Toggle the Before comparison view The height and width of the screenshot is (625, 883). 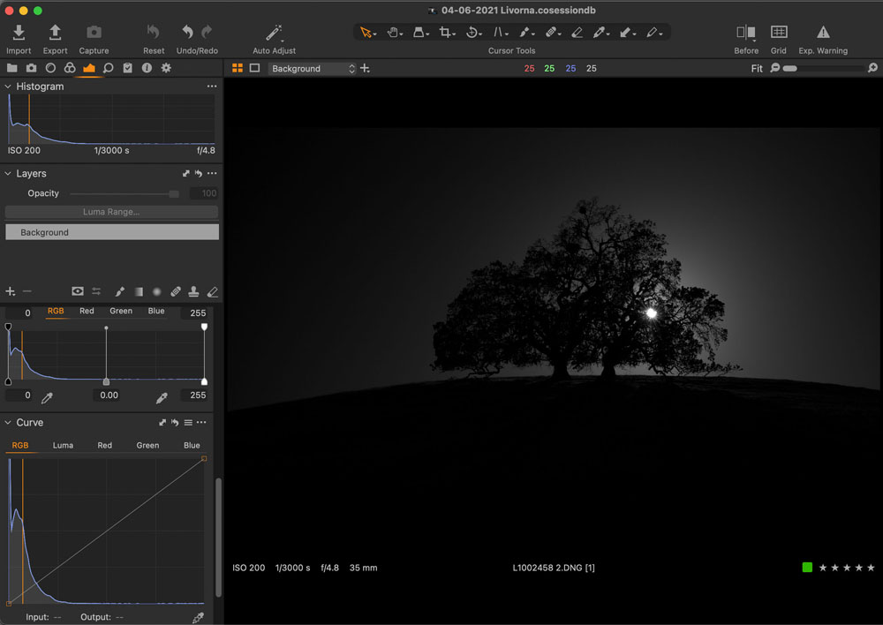746,39
